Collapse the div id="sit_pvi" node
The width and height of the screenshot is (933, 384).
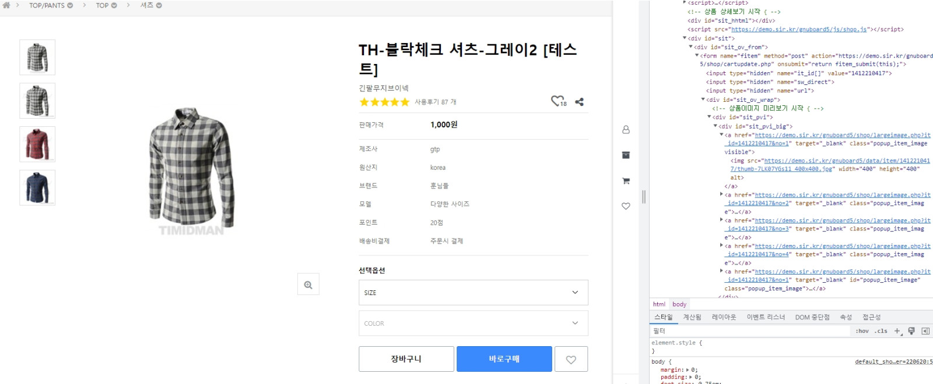coord(709,117)
